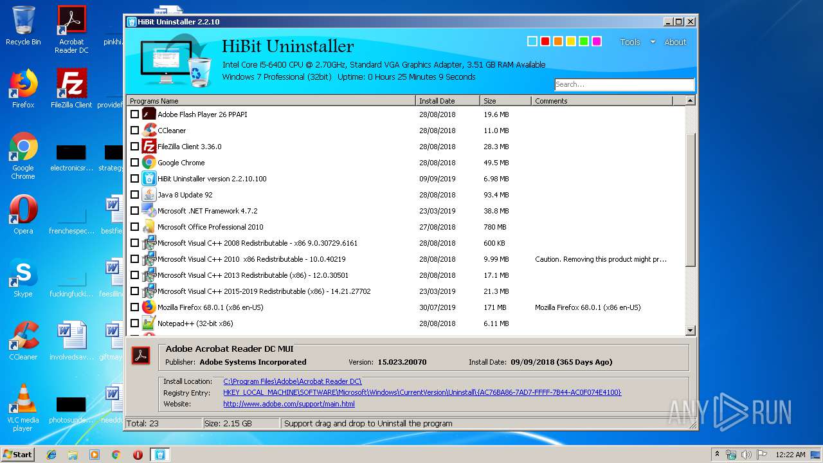Open Recycle Bin on the desktop
Screen dimensions: 823x463
23,26
